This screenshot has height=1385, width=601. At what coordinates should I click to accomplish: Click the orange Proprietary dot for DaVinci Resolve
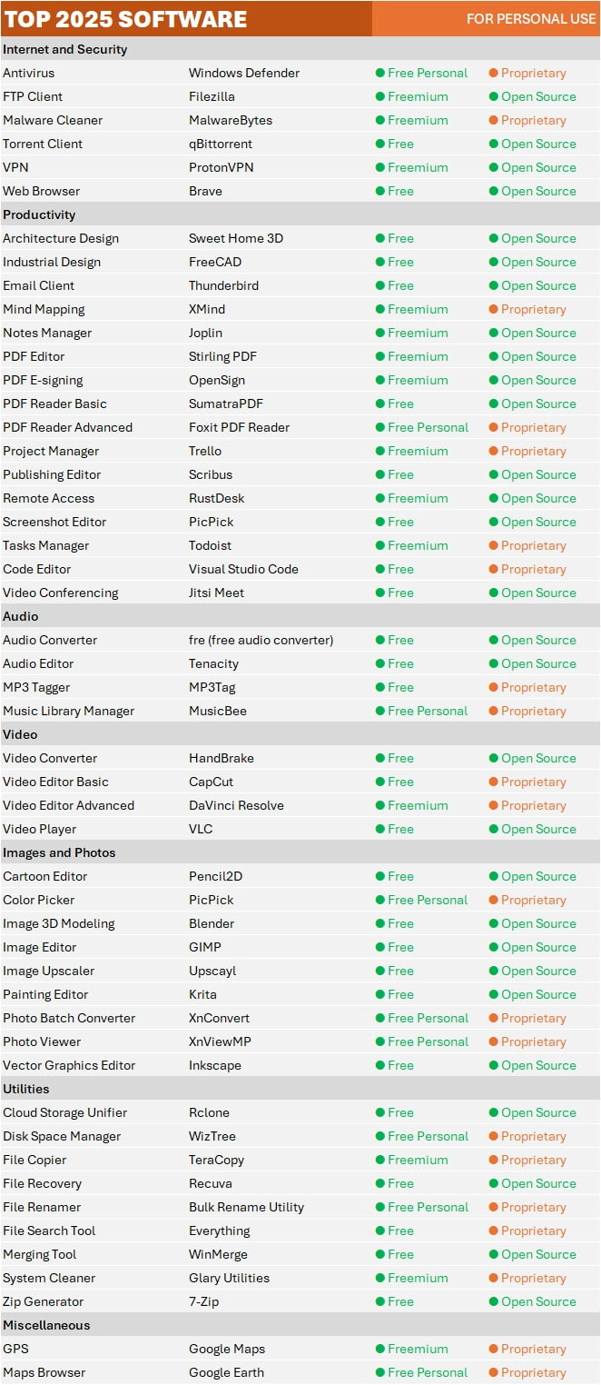pyautogui.click(x=493, y=805)
